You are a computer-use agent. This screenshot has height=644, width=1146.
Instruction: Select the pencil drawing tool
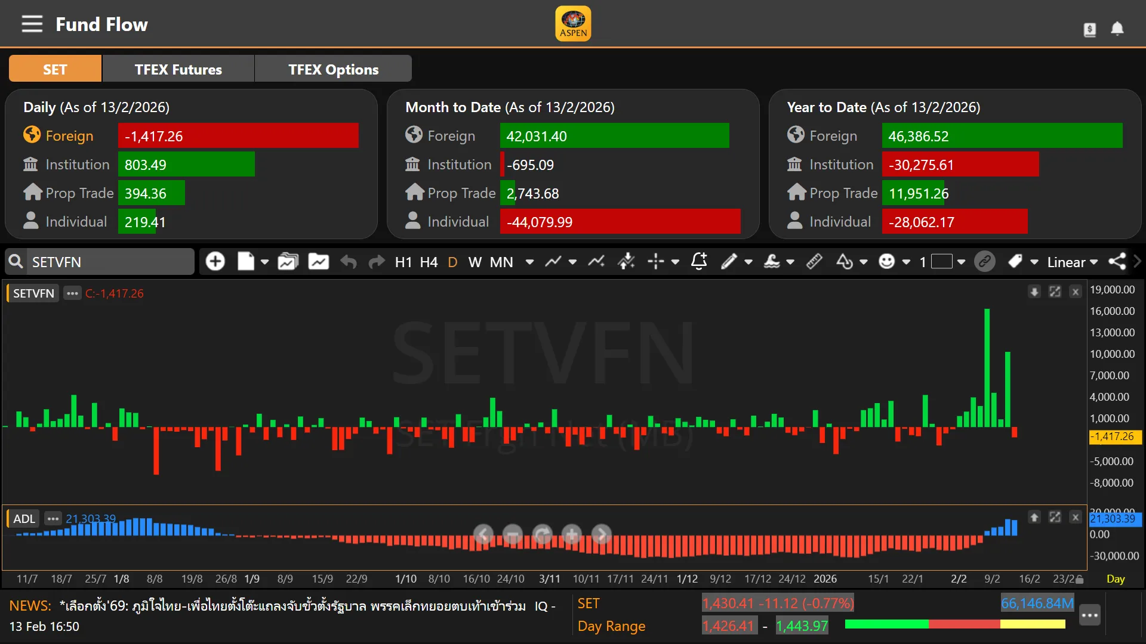click(728, 262)
